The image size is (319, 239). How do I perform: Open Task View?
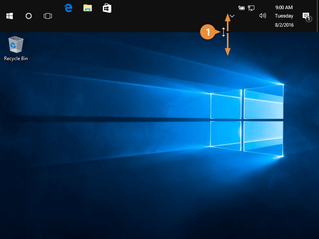click(x=48, y=16)
